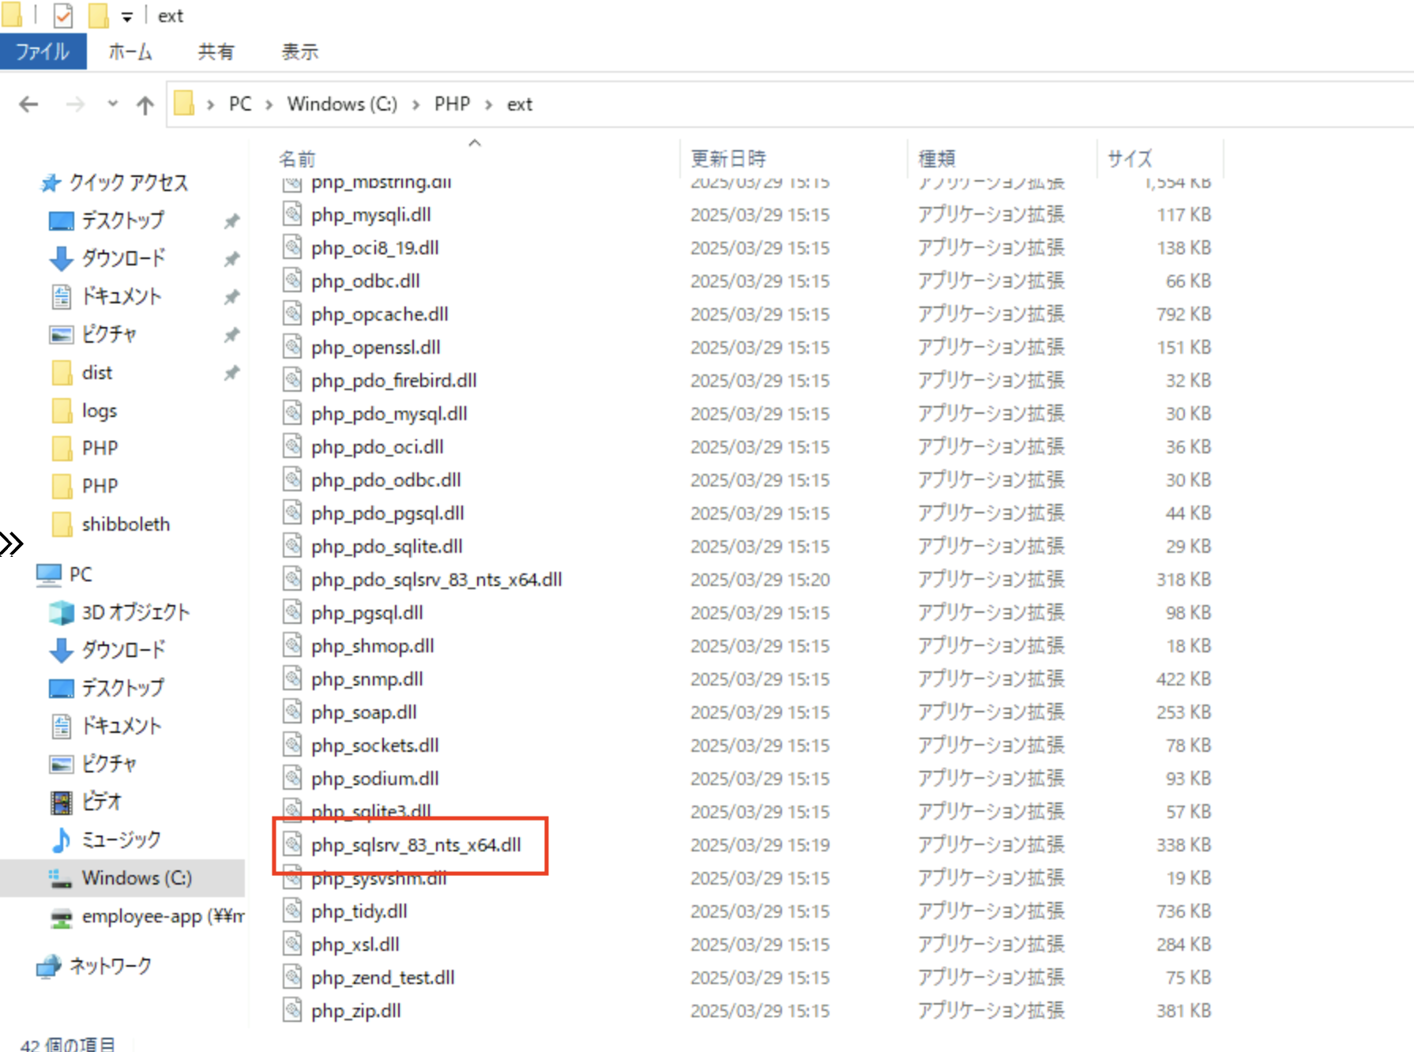Select php_pdo_odbc.dll file

pyautogui.click(x=386, y=480)
